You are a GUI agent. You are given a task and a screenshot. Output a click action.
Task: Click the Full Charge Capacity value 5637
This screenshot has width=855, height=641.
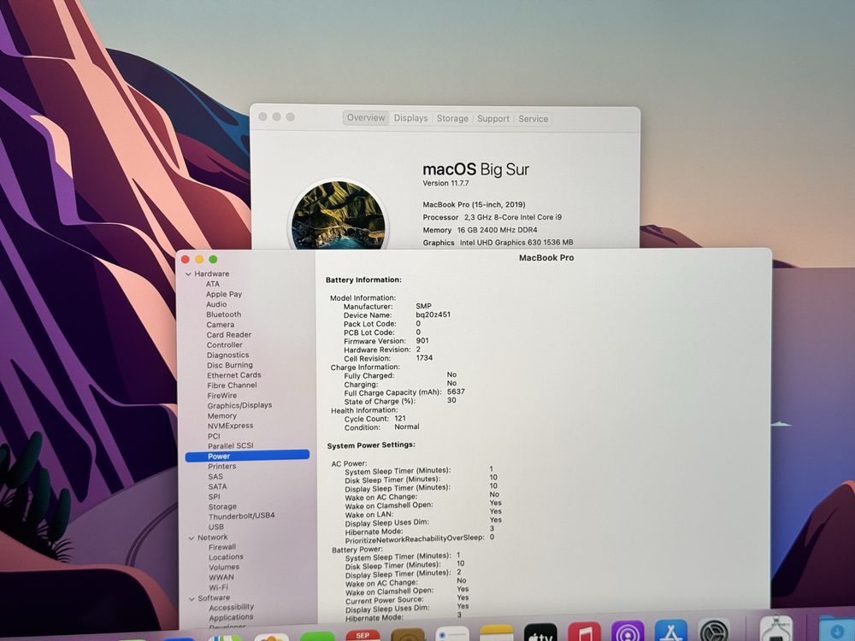456,392
